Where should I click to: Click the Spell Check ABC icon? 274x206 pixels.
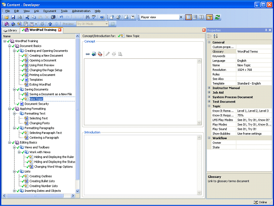pos(94,17)
